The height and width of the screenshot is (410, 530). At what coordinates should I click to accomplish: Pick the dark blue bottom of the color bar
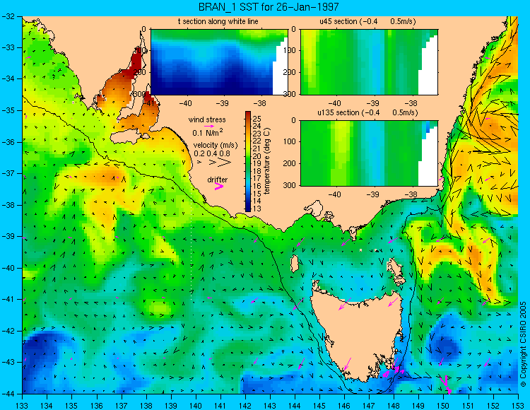pos(248,209)
